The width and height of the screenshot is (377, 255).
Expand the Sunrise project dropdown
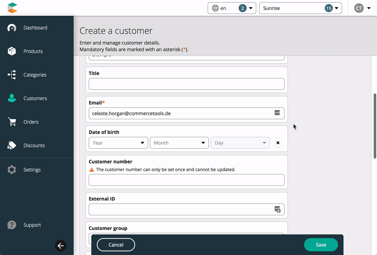(300, 8)
